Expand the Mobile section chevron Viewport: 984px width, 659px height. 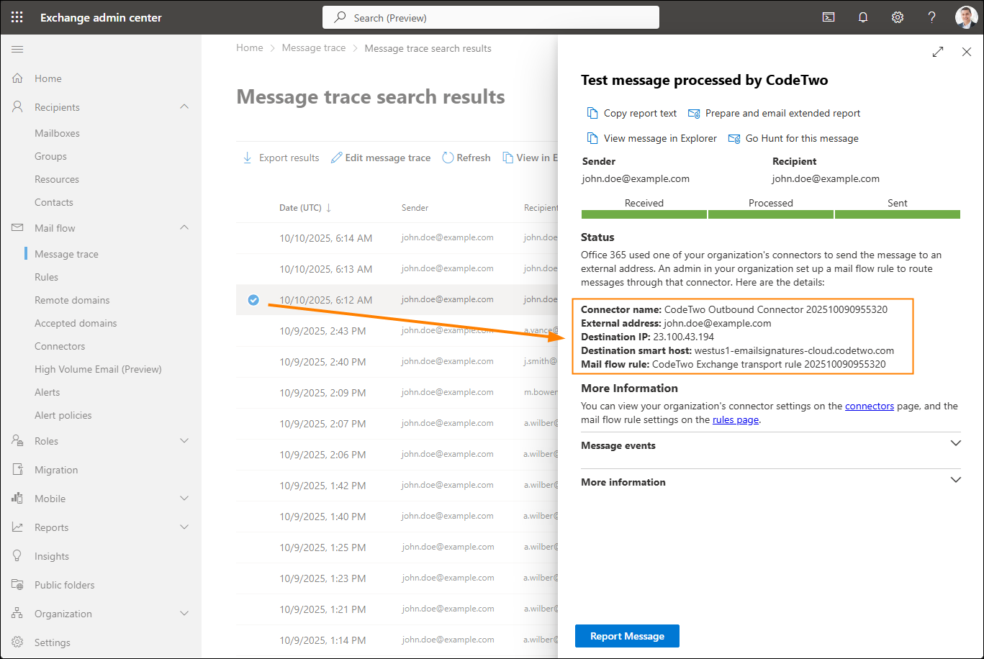(x=184, y=498)
